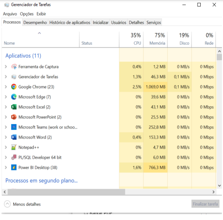Click the PL/SQL Developer icon
Image resolution: width=223 pixels, height=220 pixels.
(14, 157)
